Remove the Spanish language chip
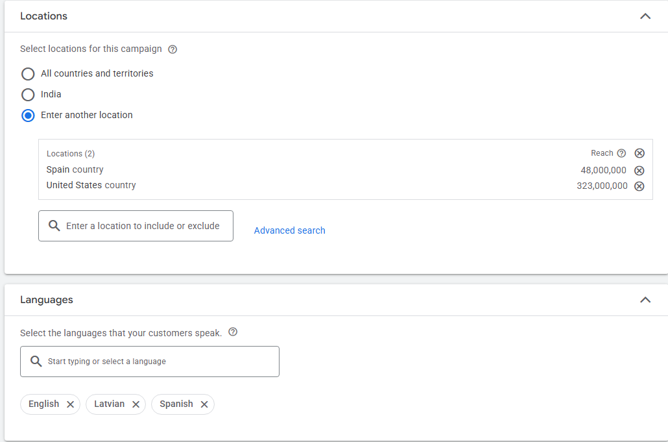Screen dimensions: 668x442 tap(204, 404)
